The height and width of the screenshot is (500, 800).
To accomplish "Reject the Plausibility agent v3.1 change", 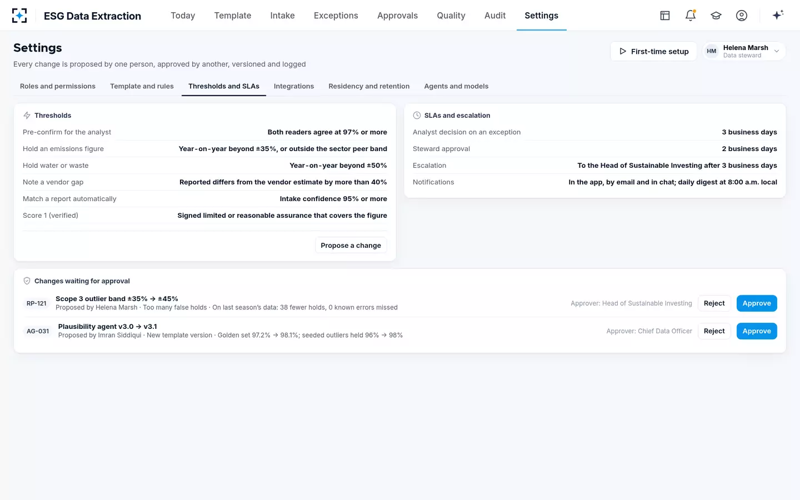I will tap(714, 331).
